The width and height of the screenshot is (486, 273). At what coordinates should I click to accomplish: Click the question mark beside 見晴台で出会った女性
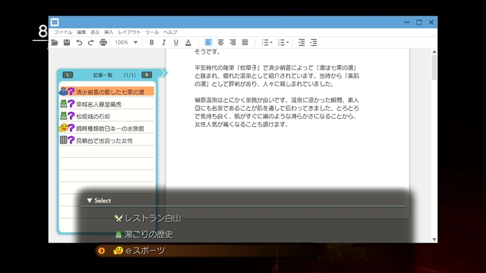(71, 140)
